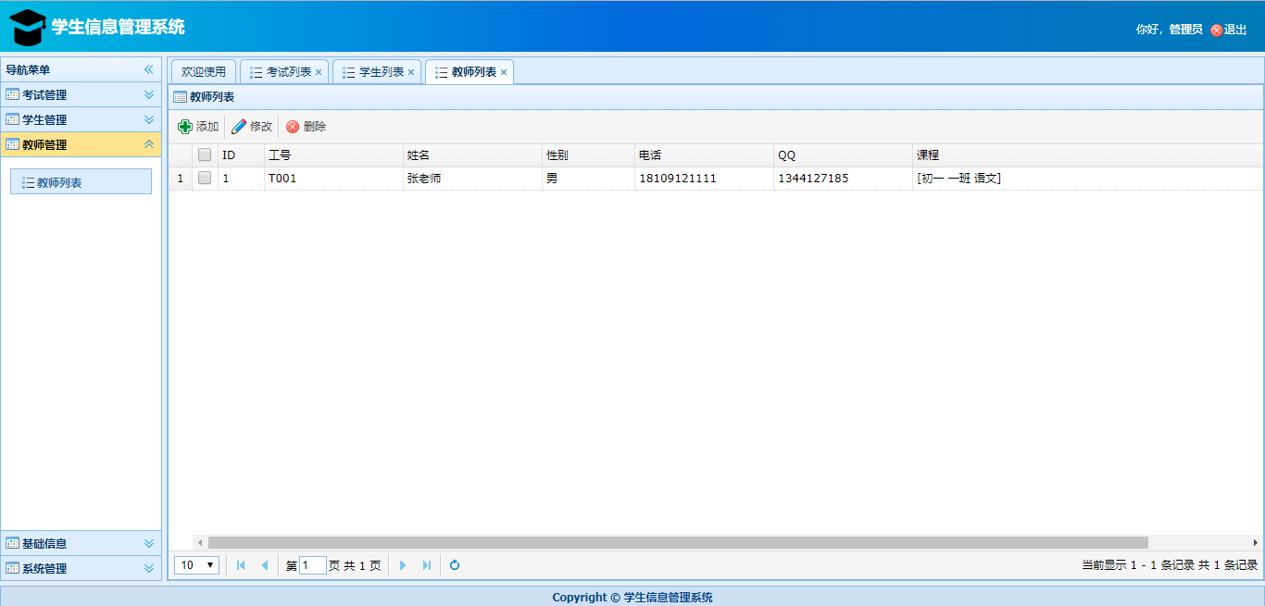Go to previous page pagination icon
The height and width of the screenshot is (606, 1265).
coord(264,564)
